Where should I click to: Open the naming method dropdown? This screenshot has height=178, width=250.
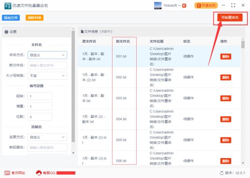coord(47,55)
